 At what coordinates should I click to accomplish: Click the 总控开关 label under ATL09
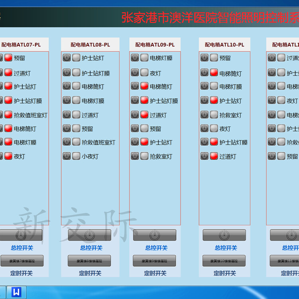pos(156,248)
